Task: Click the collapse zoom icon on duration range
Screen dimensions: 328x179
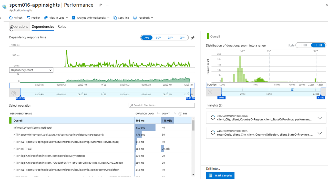Action: [292, 89]
